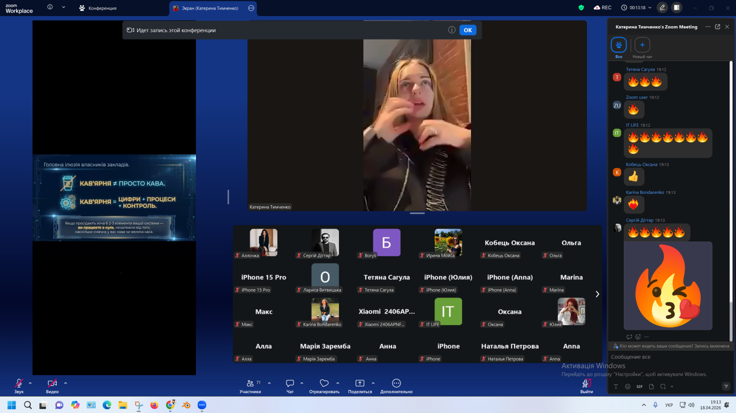The image size is (736, 413).
Task: Unmute microphone with the Звук button
Action: pyautogui.click(x=19, y=384)
